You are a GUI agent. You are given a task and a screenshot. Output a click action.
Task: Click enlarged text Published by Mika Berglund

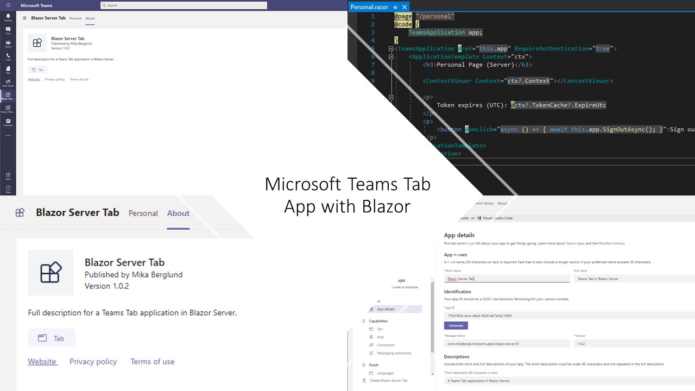point(134,275)
